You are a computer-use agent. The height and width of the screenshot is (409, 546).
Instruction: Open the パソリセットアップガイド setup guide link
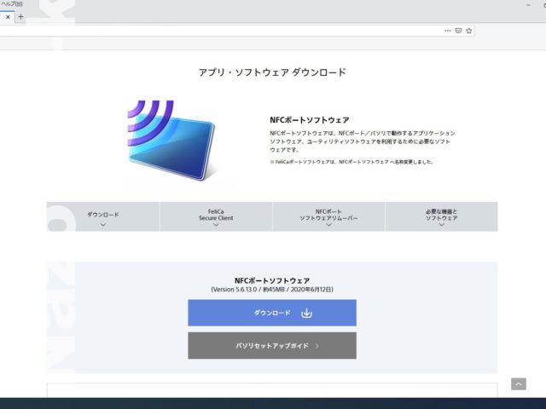coord(271,346)
